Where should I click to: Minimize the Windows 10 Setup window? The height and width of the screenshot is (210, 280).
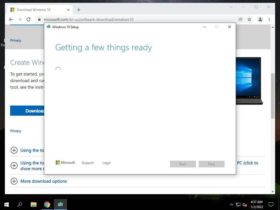(205, 27)
